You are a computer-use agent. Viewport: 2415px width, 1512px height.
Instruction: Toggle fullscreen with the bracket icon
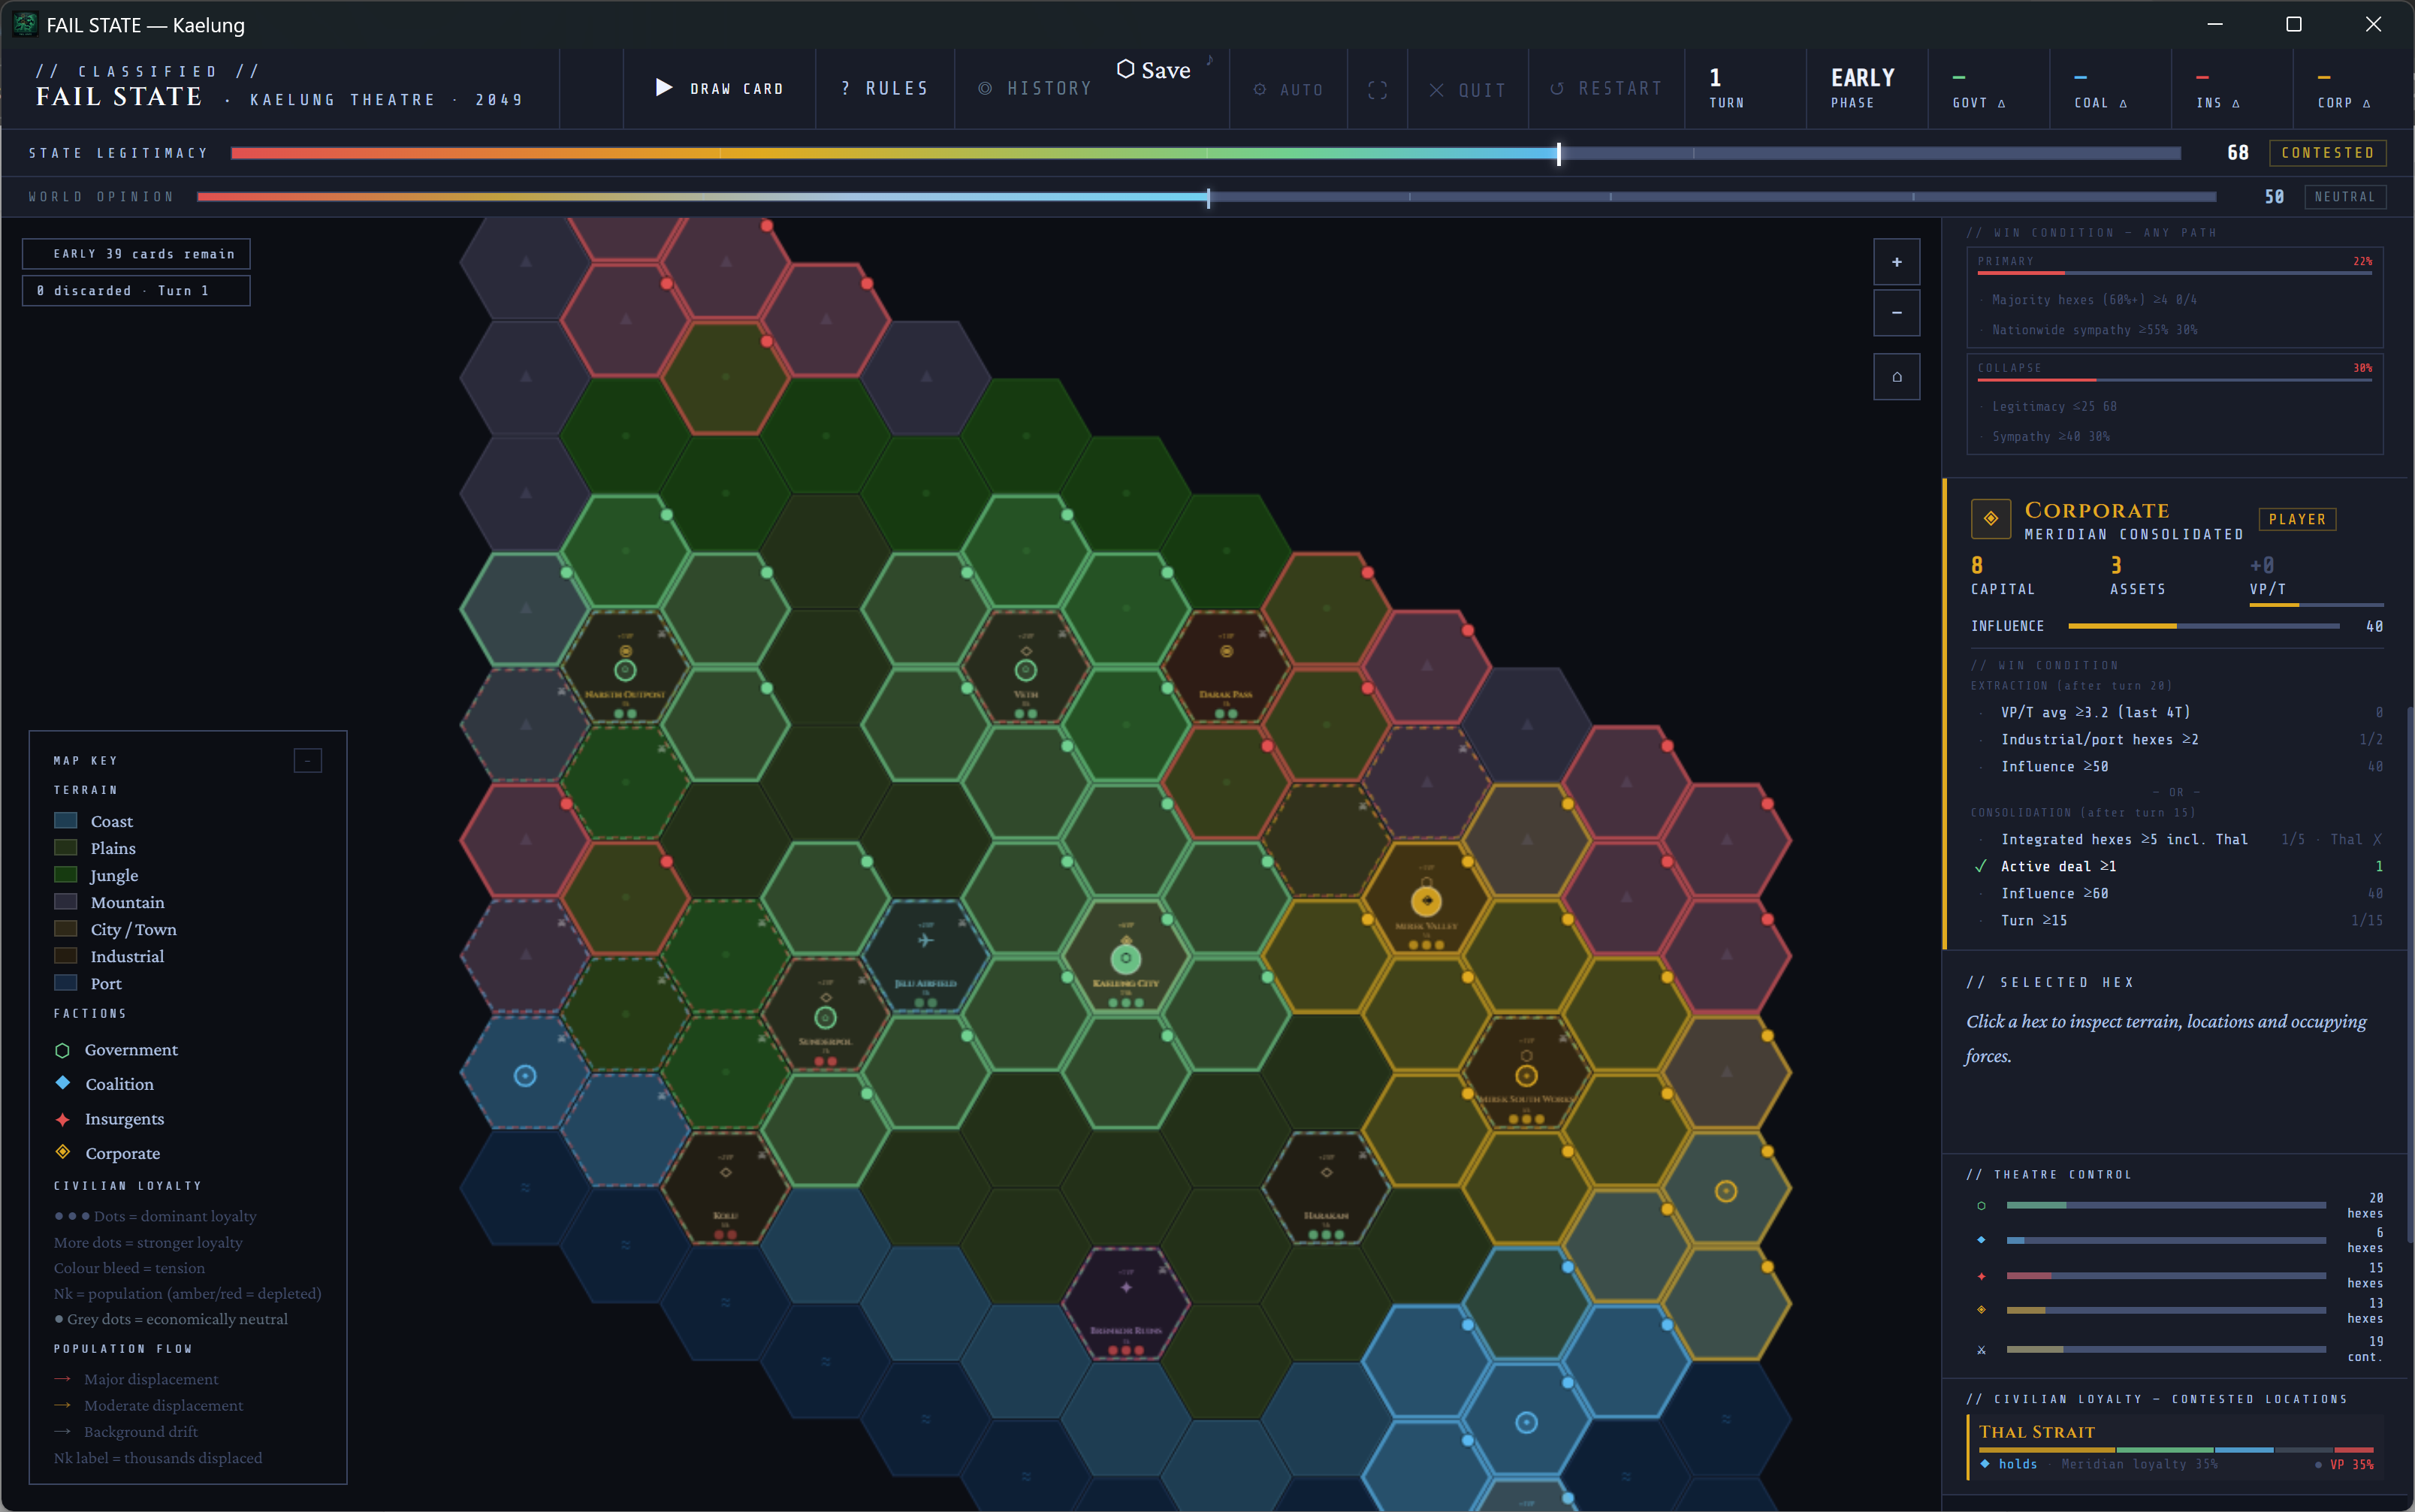click(x=1377, y=90)
